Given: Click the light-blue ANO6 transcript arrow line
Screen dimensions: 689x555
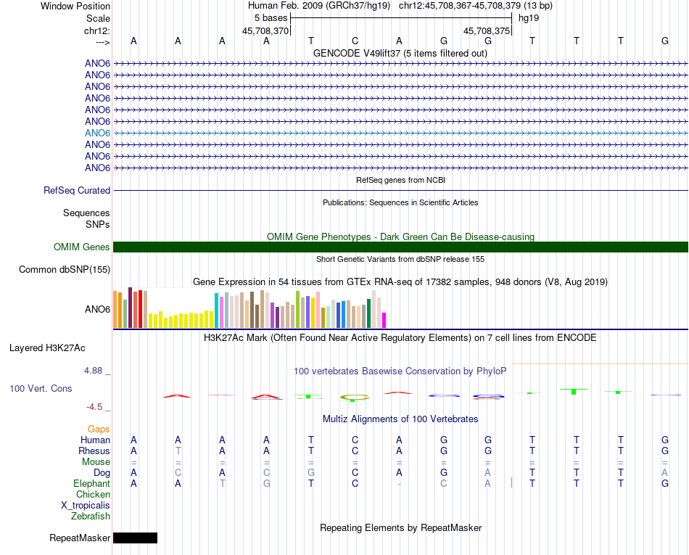Looking at the screenshot, I should tap(400, 133).
